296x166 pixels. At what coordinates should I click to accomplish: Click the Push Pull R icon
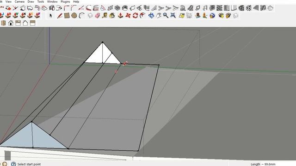click(x=8, y=15)
